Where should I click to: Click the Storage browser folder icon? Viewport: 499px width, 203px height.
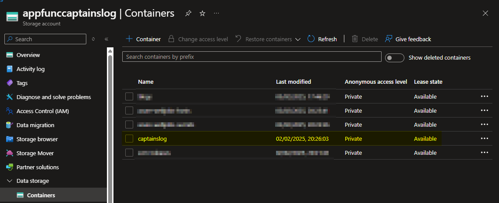point(10,139)
